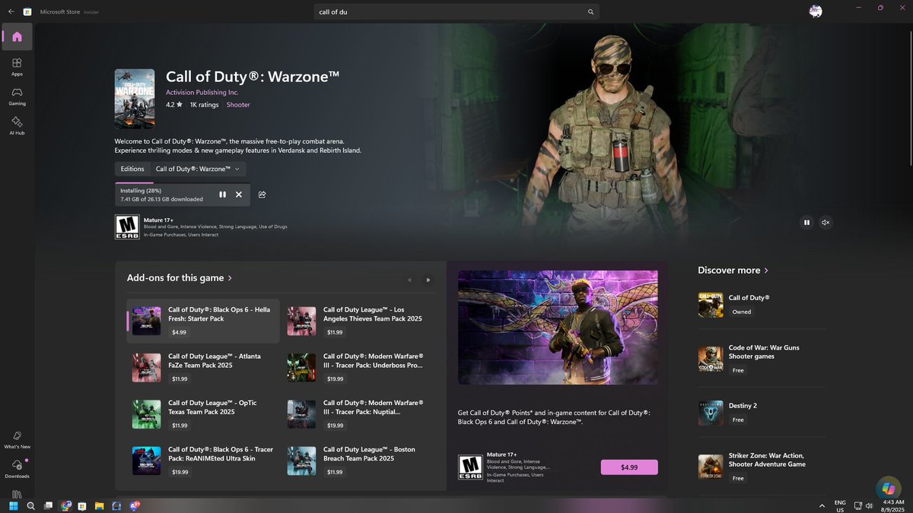The width and height of the screenshot is (913, 513).
Task: Expand Add-ons for this game section
Action: pyautogui.click(x=180, y=278)
